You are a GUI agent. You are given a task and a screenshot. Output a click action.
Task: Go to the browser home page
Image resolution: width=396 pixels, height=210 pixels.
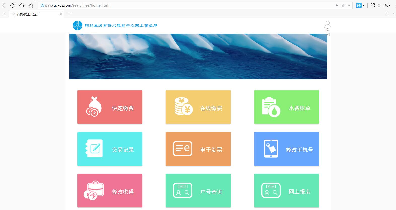click(22, 5)
